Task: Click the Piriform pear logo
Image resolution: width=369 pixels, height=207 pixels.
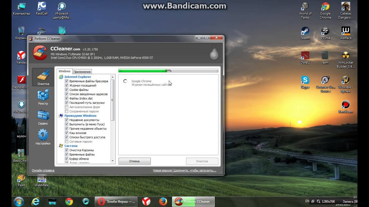Action: [214, 53]
